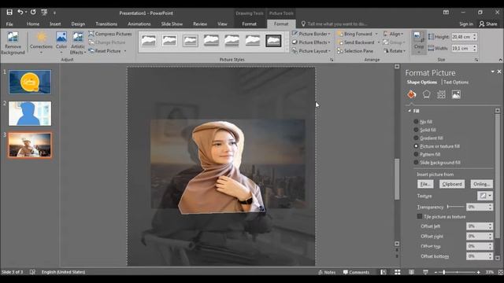Open the Bring Forward arrow menu

[376, 34]
